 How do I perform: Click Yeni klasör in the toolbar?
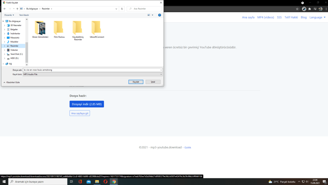(x=24, y=15)
